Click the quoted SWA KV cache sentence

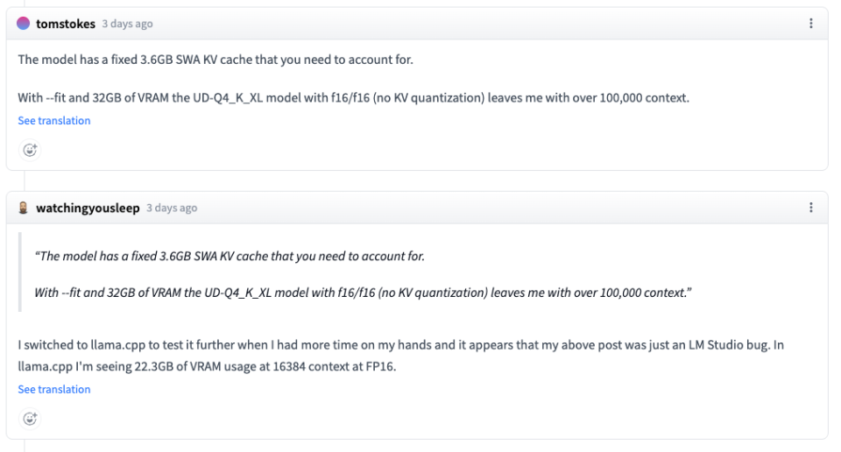point(230,256)
